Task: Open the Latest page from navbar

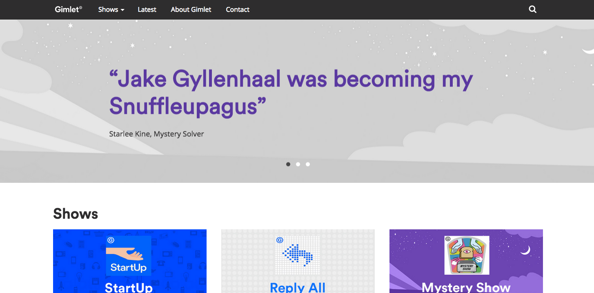Action: click(x=147, y=9)
